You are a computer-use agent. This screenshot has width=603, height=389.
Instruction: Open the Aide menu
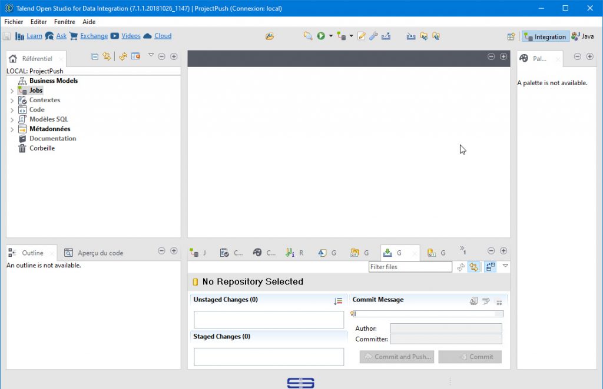point(89,22)
